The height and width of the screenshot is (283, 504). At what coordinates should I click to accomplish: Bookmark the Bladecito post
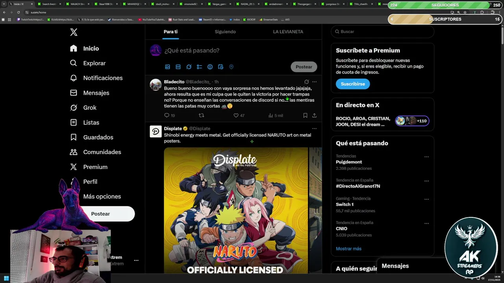[305, 115]
